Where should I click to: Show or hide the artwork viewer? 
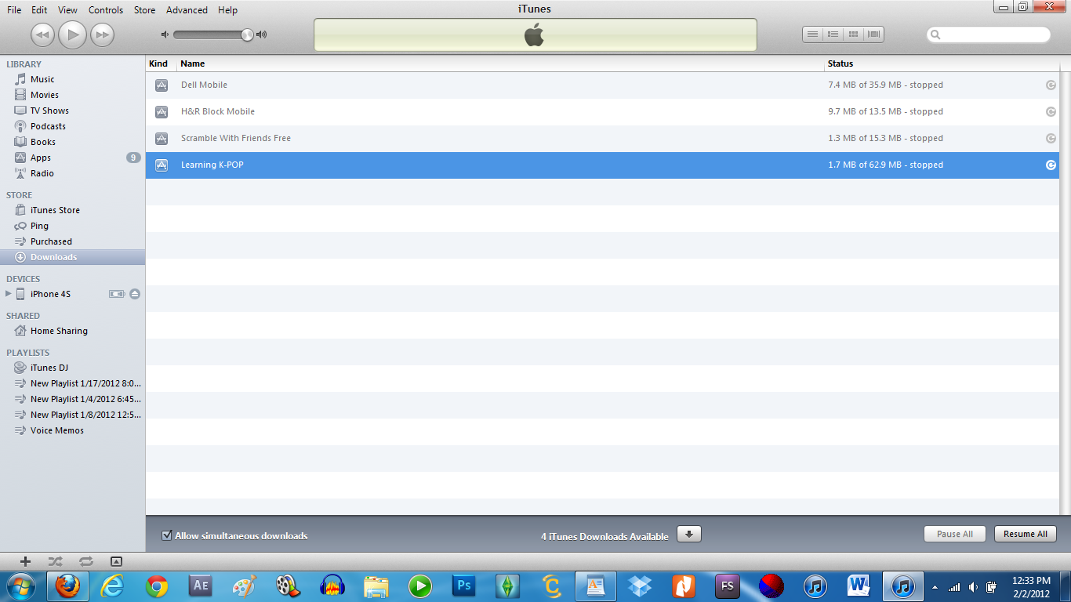(116, 561)
